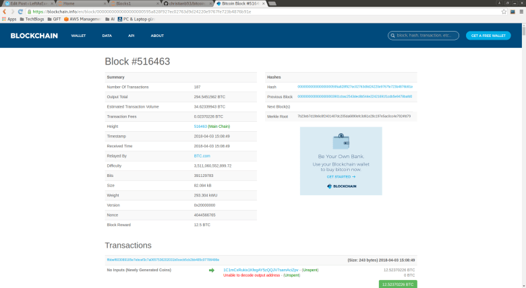Image resolution: width=526 pixels, height=288 pixels.
Task: Switch to the Edit Post LeftAsEx tab
Action: 28,3
